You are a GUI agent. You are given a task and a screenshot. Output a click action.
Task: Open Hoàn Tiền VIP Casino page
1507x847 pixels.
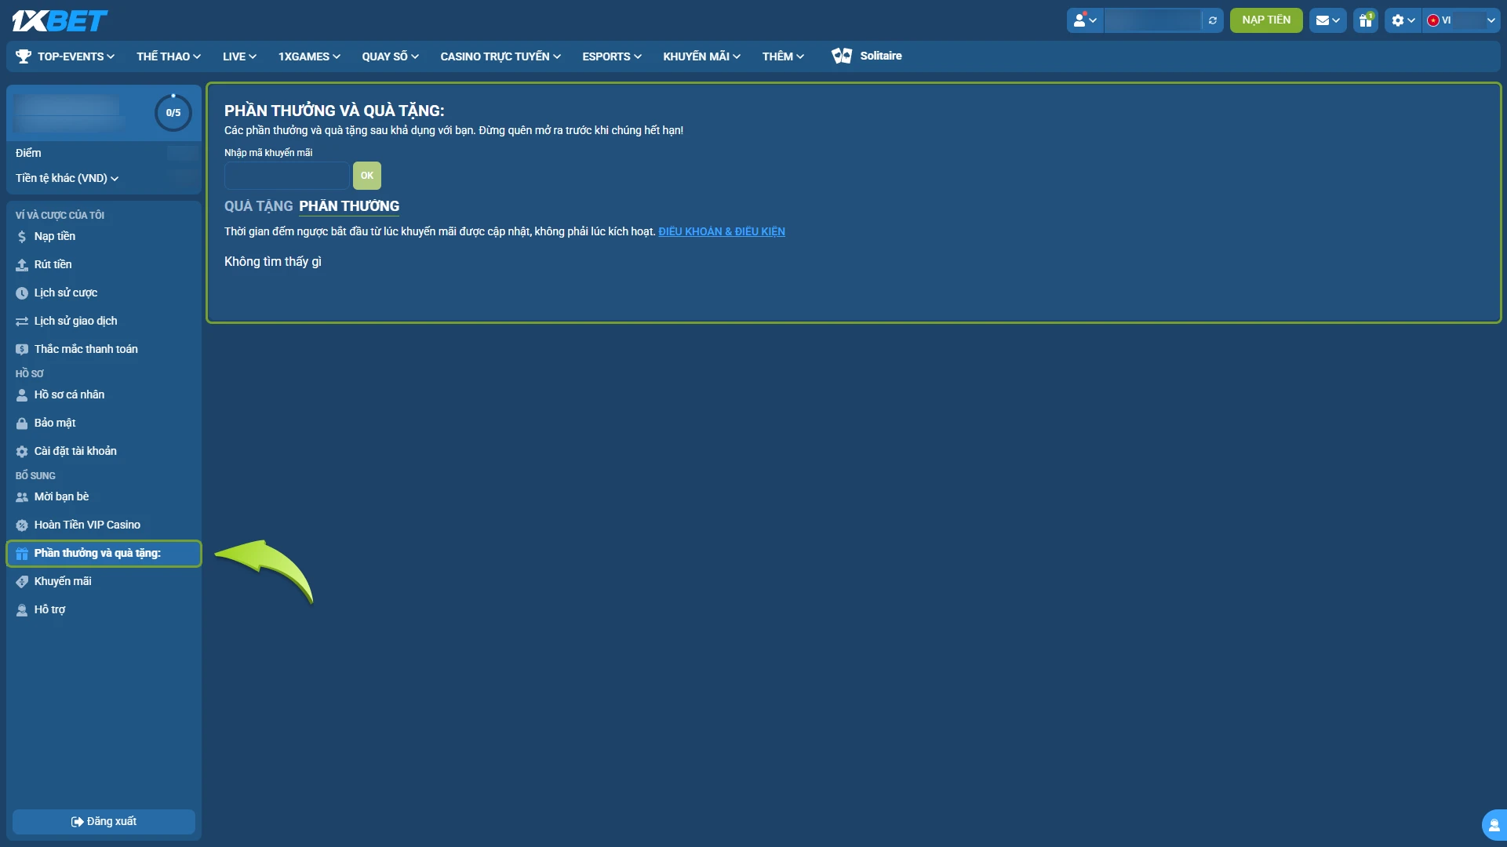[104, 525]
